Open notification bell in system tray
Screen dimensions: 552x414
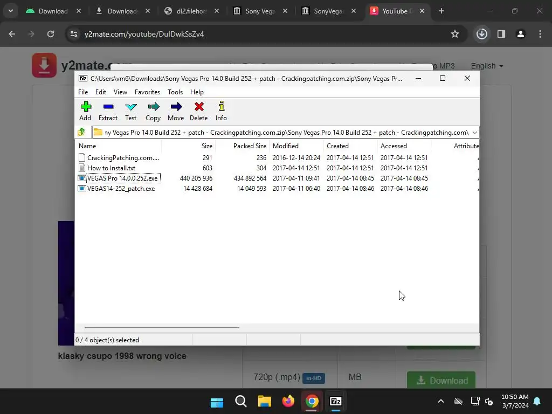tap(537, 401)
